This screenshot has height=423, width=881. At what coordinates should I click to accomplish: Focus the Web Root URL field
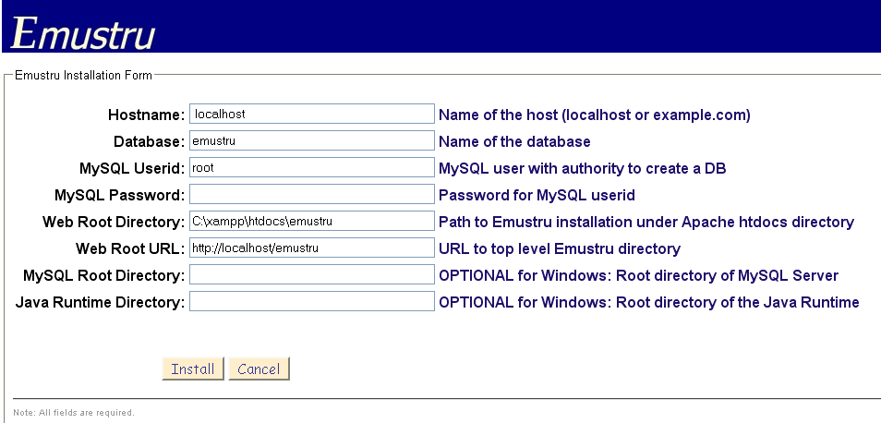(x=311, y=248)
